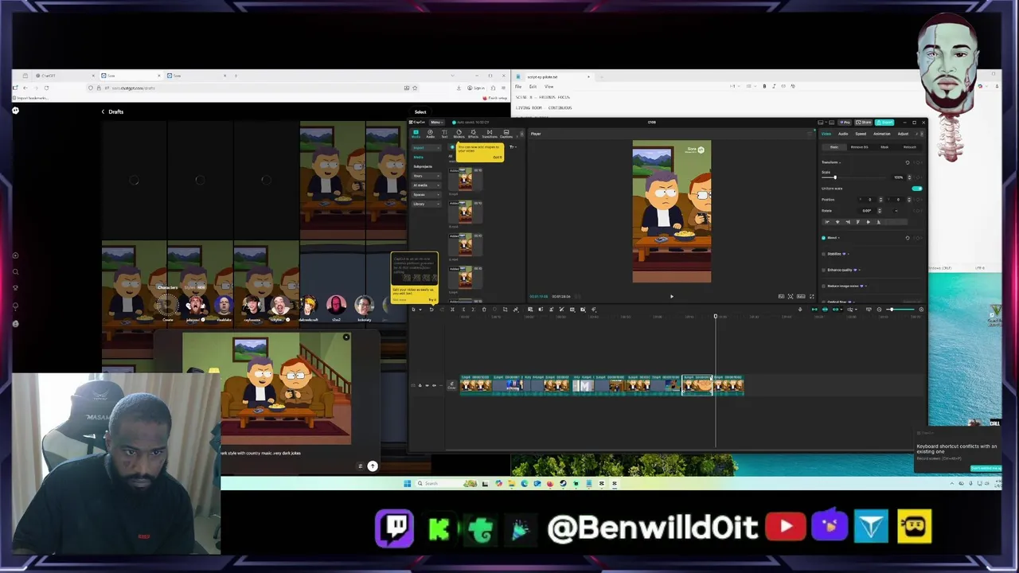This screenshot has height=573, width=1019.
Task: Open the Windows Start menu
Action: 407,483
